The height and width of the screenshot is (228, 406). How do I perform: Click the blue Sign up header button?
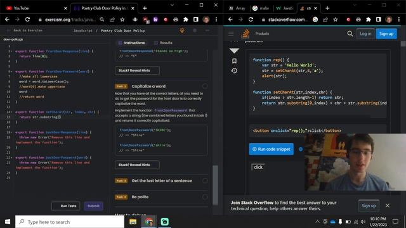click(x=386, y=34)
